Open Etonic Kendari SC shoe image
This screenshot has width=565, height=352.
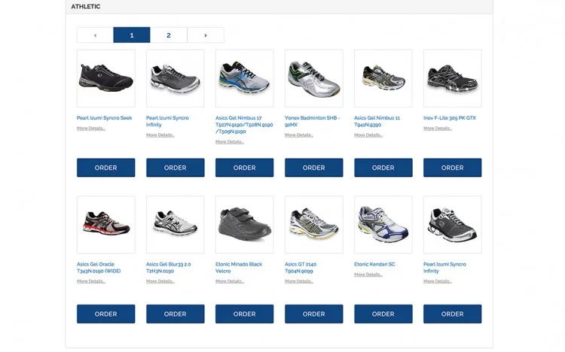click(x=383, y=224)
